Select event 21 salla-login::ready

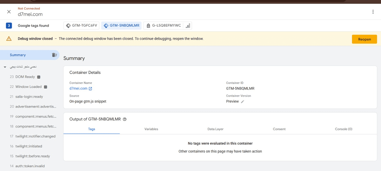[29, 96]
